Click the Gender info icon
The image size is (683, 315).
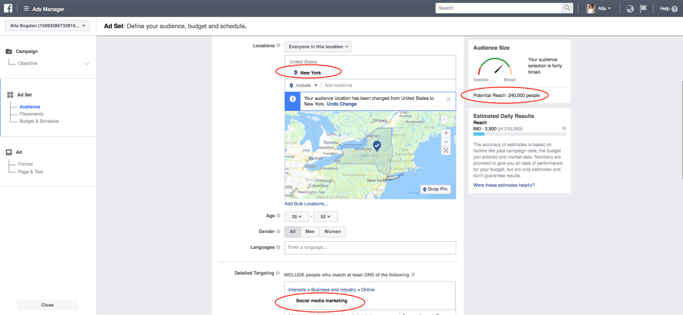tap(278, 231)
